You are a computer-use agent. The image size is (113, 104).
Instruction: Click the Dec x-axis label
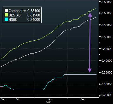pyautogui.click(x=83, y=99)
